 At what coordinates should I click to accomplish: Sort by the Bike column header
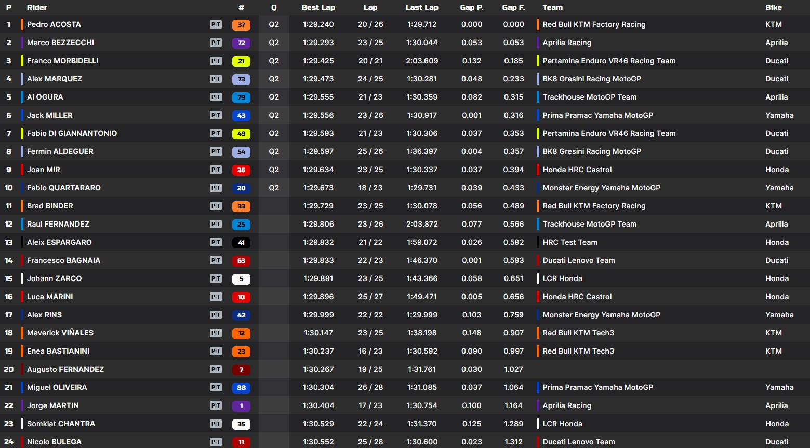point(774,7)
